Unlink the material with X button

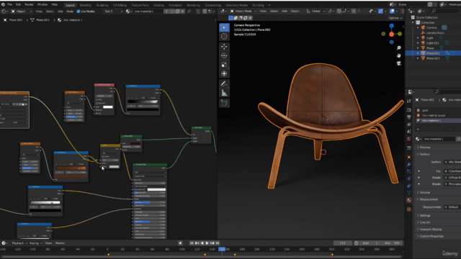click(182, 12)
